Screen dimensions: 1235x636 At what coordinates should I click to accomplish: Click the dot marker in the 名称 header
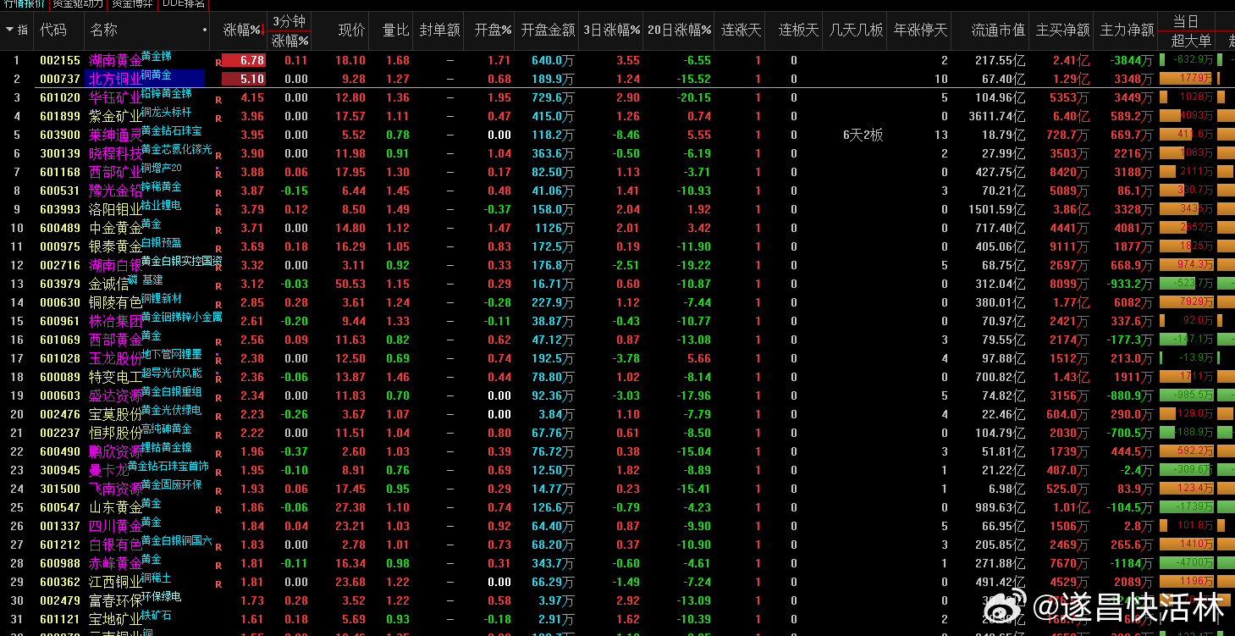pos(205,30)
